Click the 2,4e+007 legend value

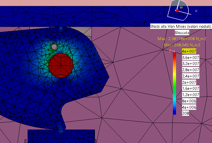(190, 76)
